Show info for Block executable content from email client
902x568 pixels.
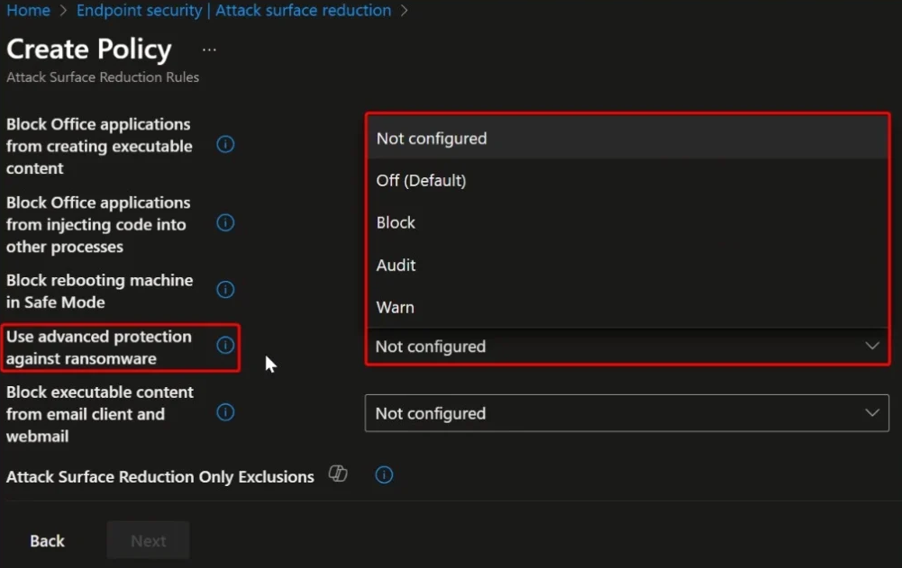pos(225,412)
